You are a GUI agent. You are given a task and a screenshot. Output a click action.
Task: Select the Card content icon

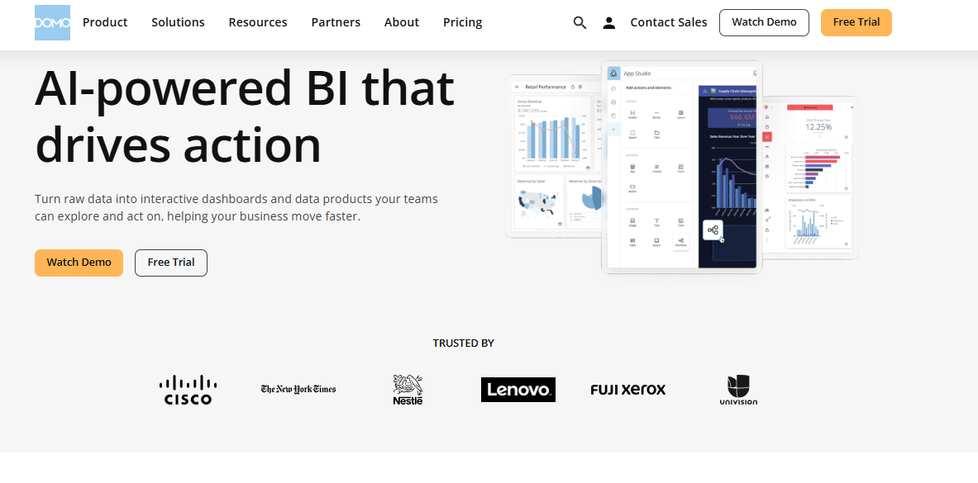680,220
